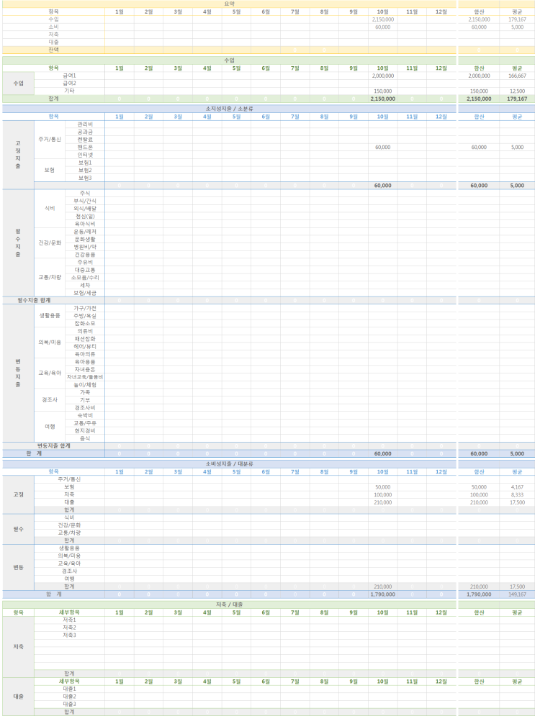Click the 저축1 row label

[x=69, y=620]
